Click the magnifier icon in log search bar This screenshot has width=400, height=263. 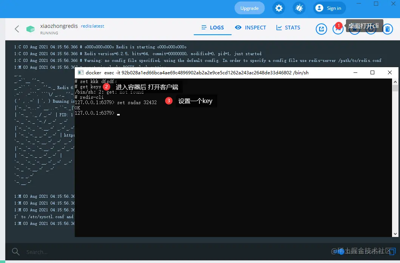[15, 252]
